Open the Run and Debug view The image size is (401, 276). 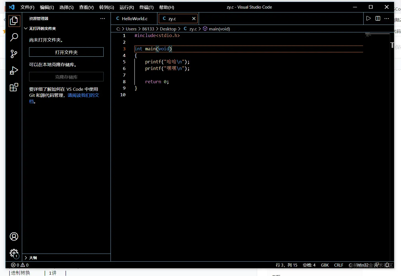14,71
